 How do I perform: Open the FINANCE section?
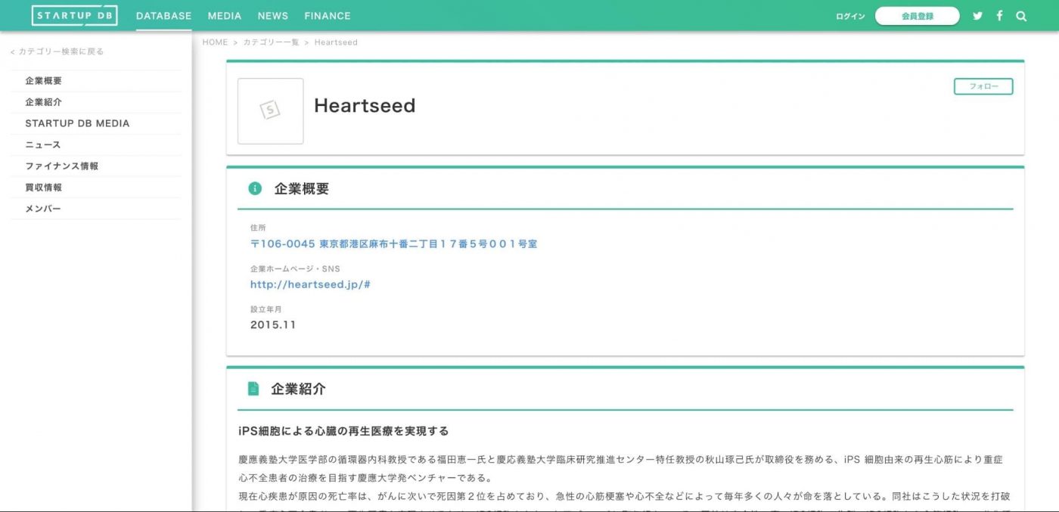pos(327,15)
